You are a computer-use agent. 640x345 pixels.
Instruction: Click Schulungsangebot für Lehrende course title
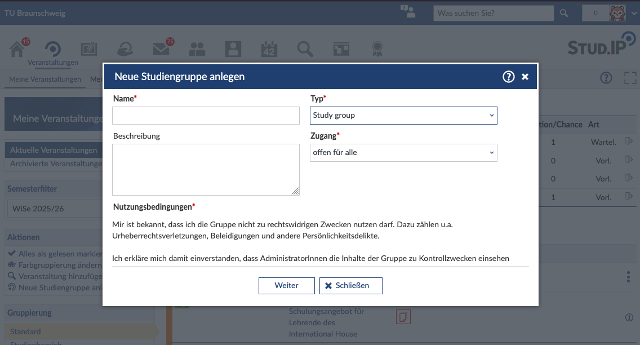click(x=326, y=322)
